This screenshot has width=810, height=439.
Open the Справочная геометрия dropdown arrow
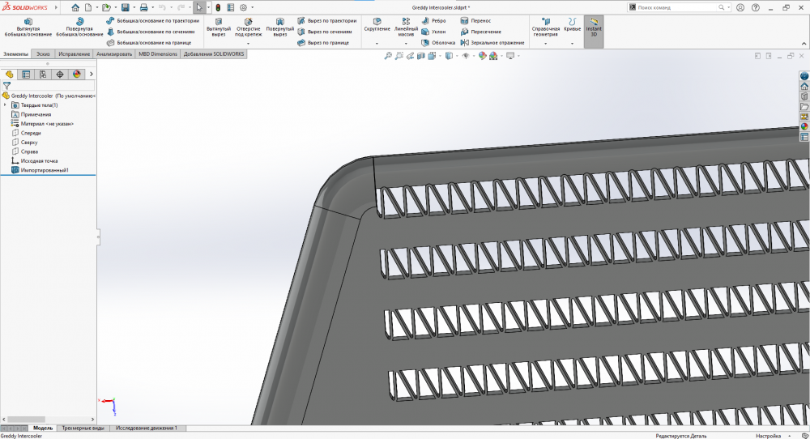[x=545, y=43]
